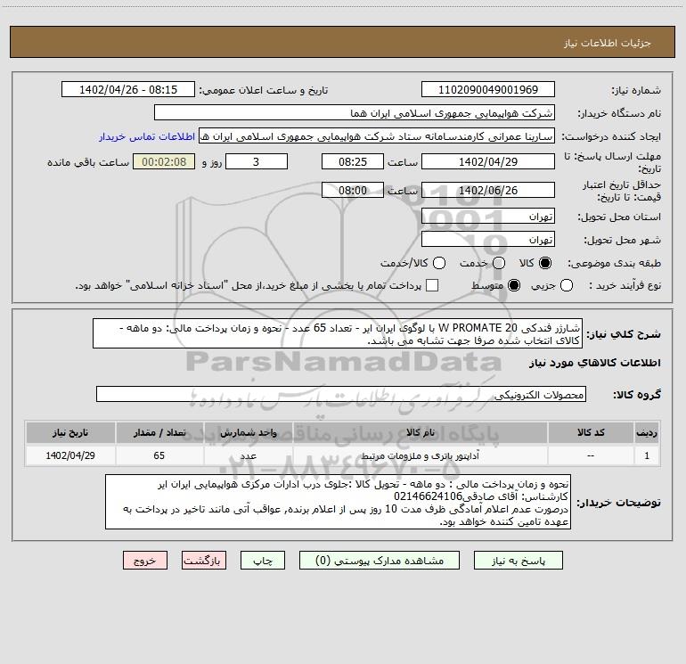Click the need number field 1102090049001969
The image size is (686, 664).
[488, 89]
